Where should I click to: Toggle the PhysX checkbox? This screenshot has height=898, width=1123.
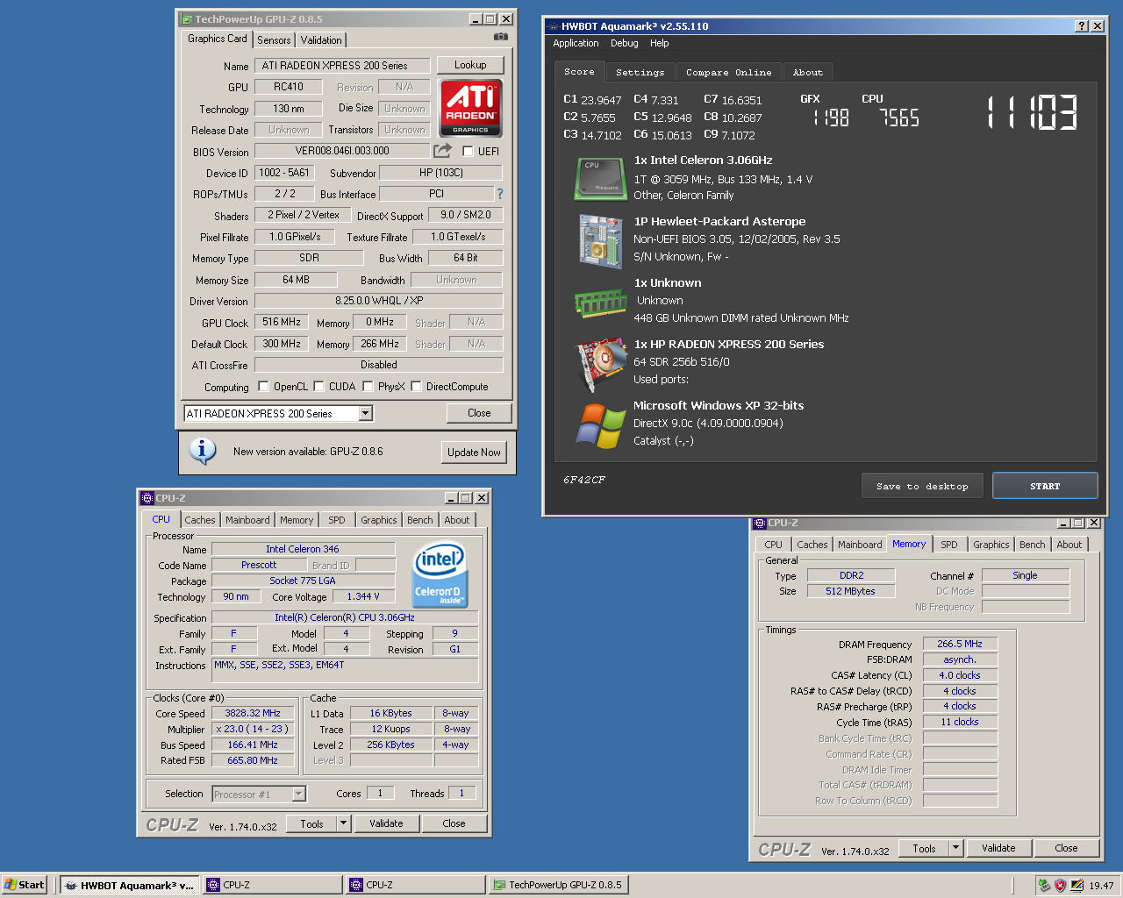click(368, 386)
